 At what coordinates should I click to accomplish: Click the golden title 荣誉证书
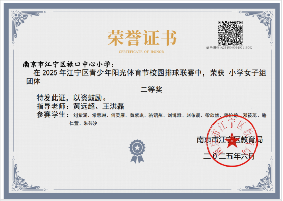142,38
